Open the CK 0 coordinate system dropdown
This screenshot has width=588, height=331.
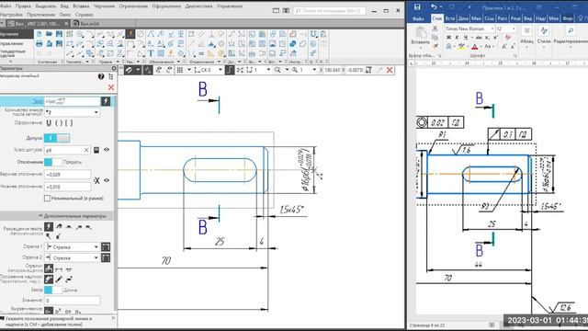[220, 70]
